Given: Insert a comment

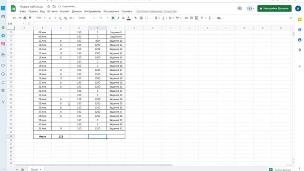Looking at the screenshot, I should point(191,18).
